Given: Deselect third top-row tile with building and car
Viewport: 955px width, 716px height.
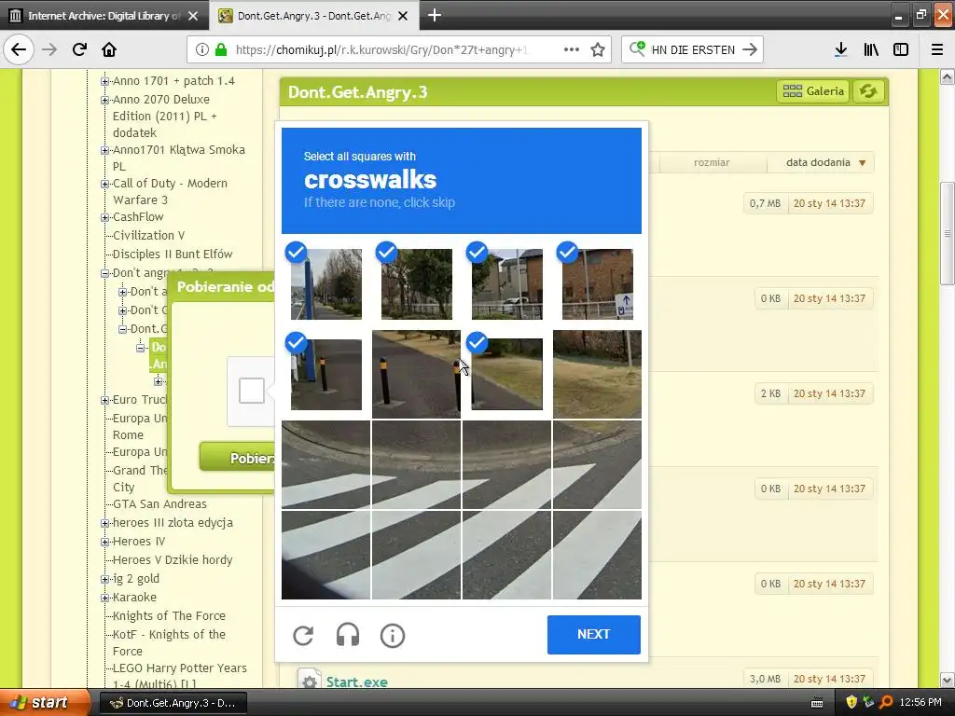Looking at the screenshot, I should [x=506, y=283].
